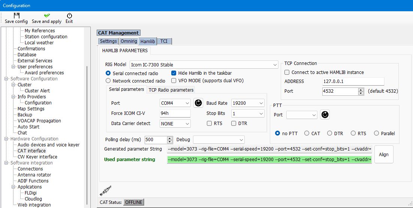The height and width of the screenshot is (208, 413).
Task: Increase the TCP Port value by one
Action: coord(361,90)
